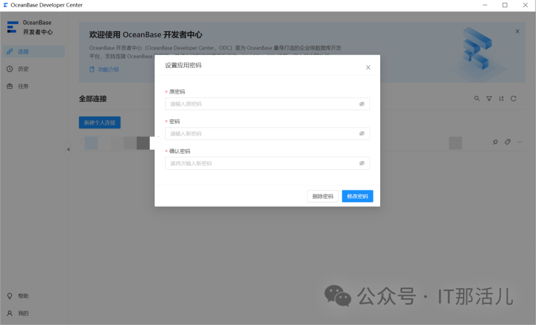Focus the 请再次输入新密码 input field
Image resolution: width=536 pixels, height=325 pixels.
[267, 163]
